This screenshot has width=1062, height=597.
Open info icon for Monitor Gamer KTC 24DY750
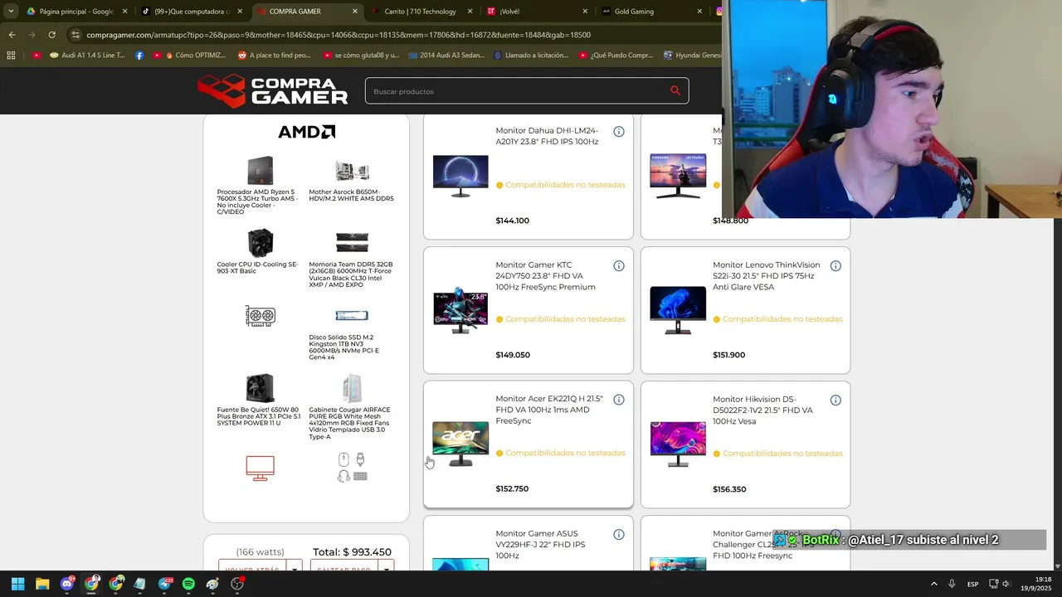pyautogui.click(x=619, y=266)
